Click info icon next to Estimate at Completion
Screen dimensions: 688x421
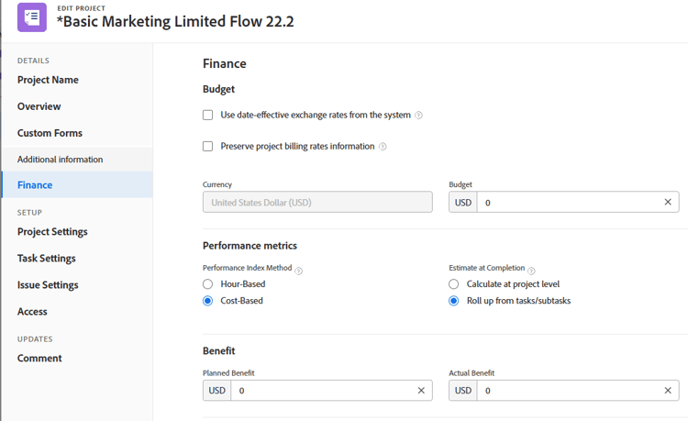click(x=532, y=271)
